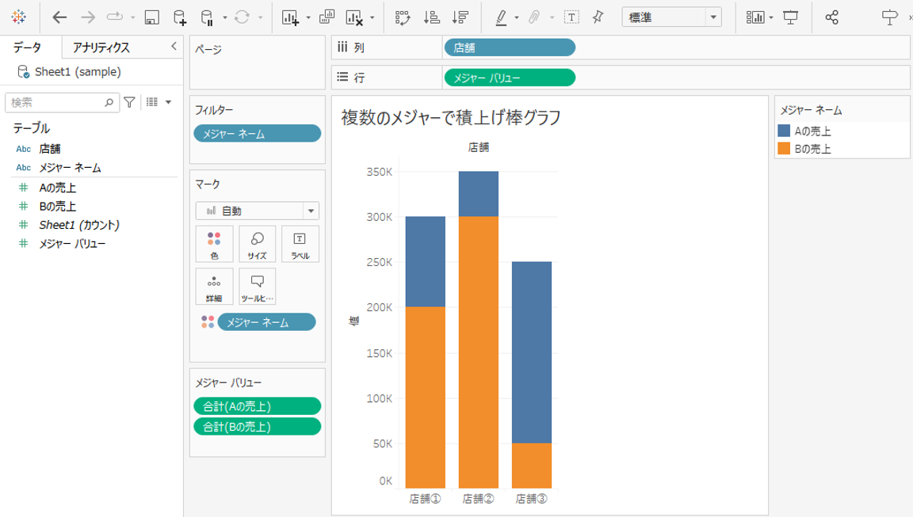Screen dimensions: 913x517
Task: Clear the sheet icon
Action: click(x=354, y=17)
